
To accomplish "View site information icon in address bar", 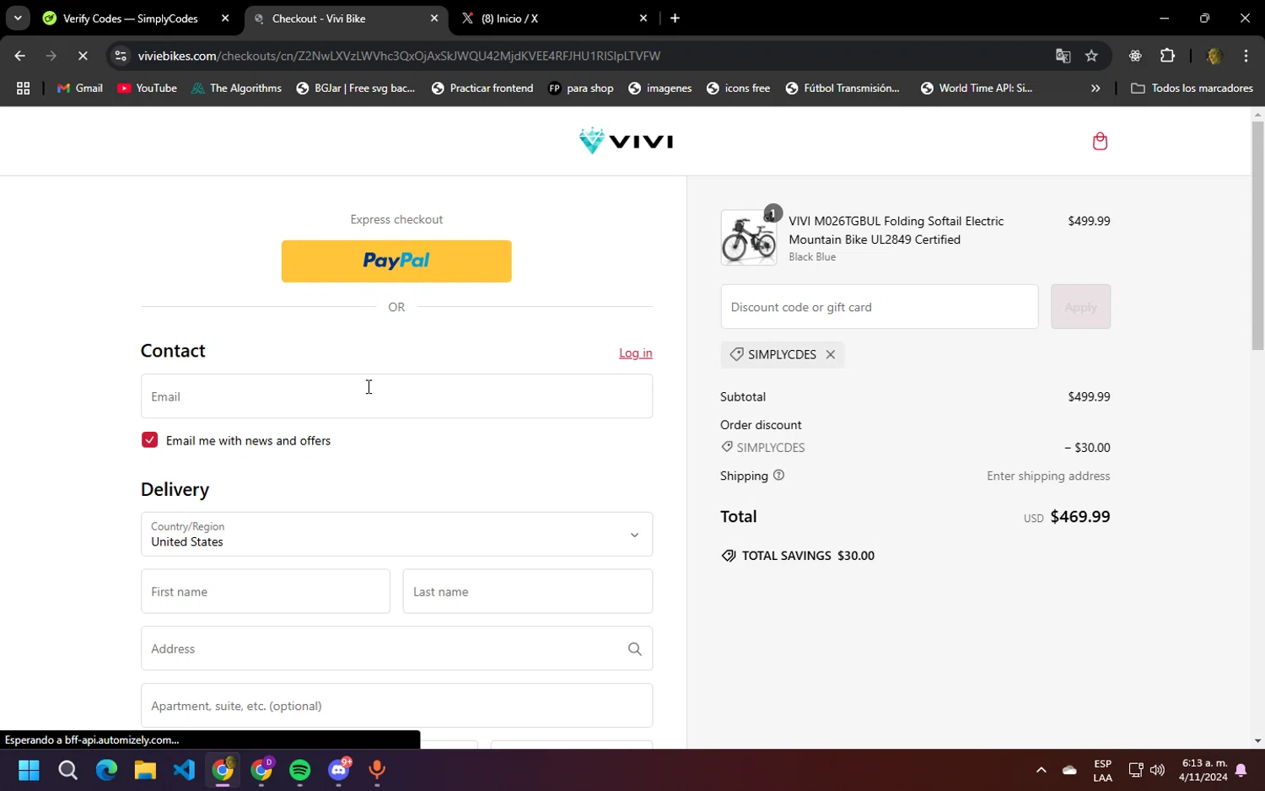I will tap(121, 56).
